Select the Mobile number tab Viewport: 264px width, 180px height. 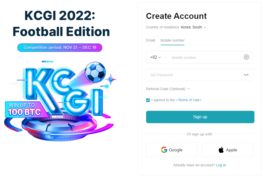[x=173, y=41]
